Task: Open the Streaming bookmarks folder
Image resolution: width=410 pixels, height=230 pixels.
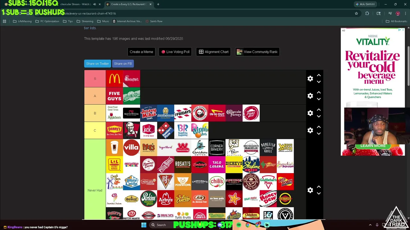Action: click(x=85, y=21)
